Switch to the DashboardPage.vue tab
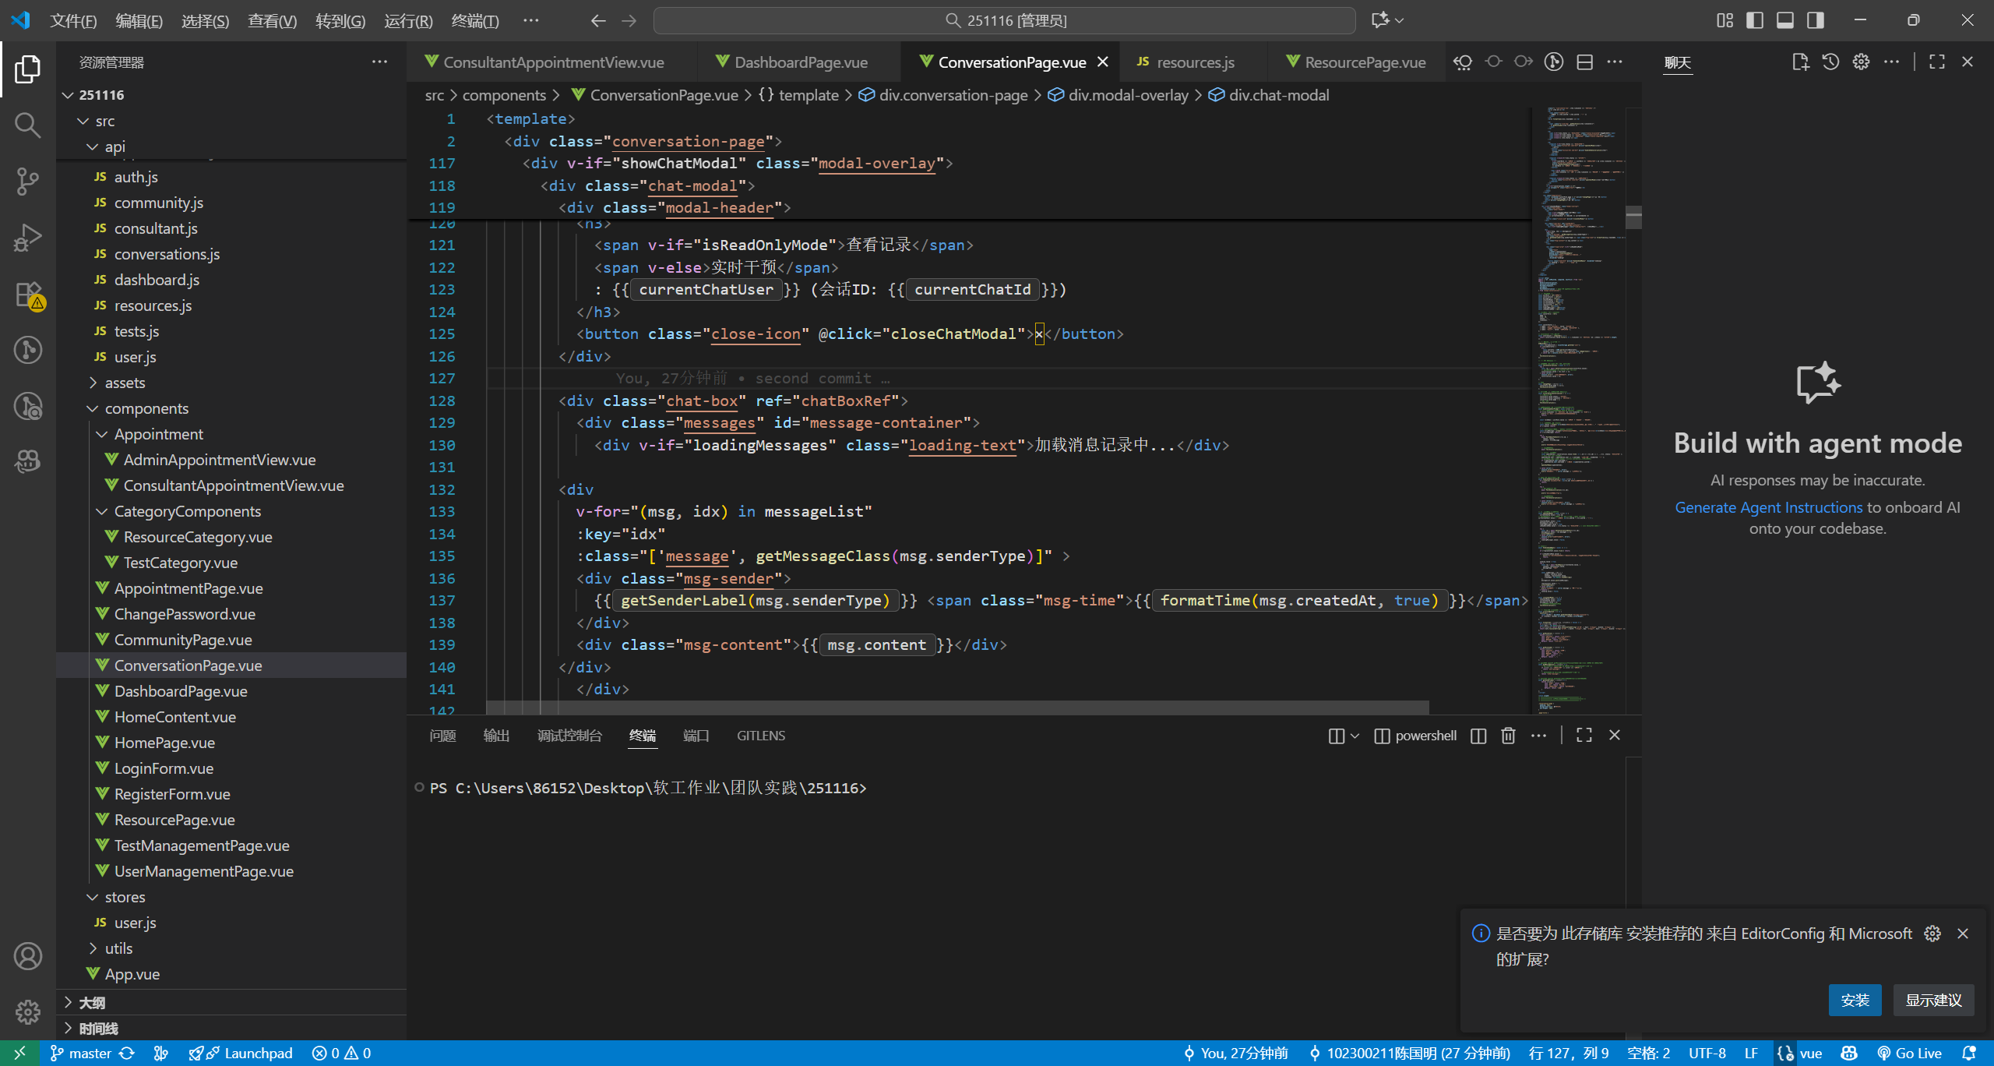Viewport: 1994px width, 1066px height. tap(799, 62)
